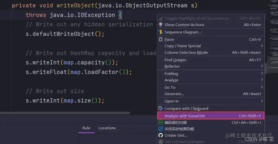The image size is (278, 144).
Task: Click s.defaultWriteObject() code line
Action: (65, 34)
